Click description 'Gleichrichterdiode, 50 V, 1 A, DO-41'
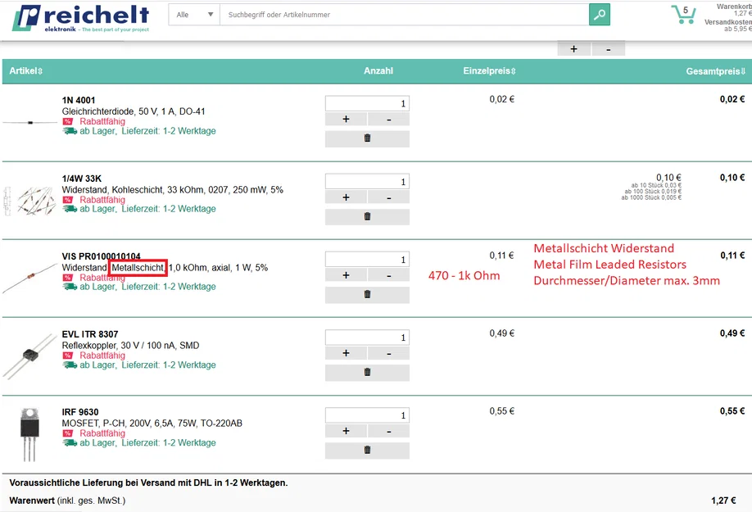The image size is (752, 512). click(x=134, y=111)
